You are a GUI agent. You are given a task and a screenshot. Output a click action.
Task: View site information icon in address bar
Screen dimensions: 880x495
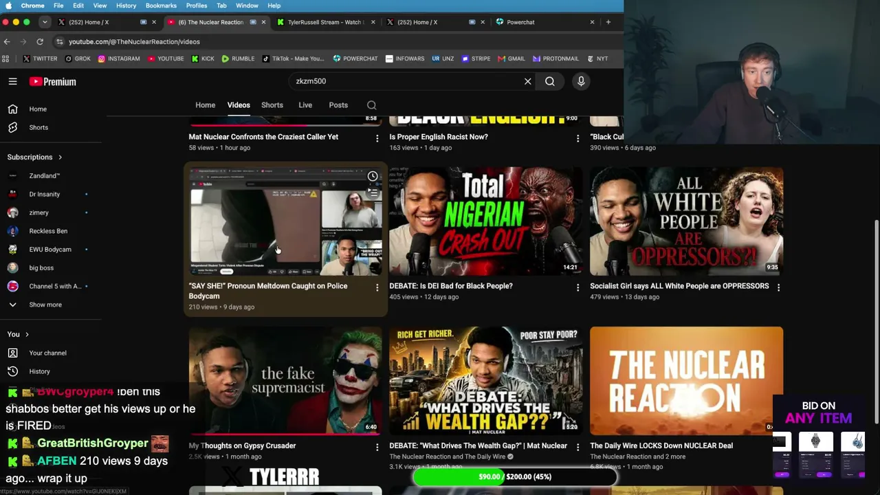[x=60, y=41]
